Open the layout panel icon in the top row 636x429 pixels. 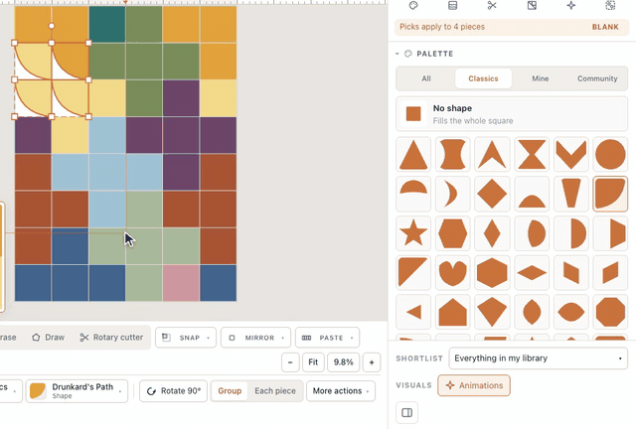pos(453,5)
